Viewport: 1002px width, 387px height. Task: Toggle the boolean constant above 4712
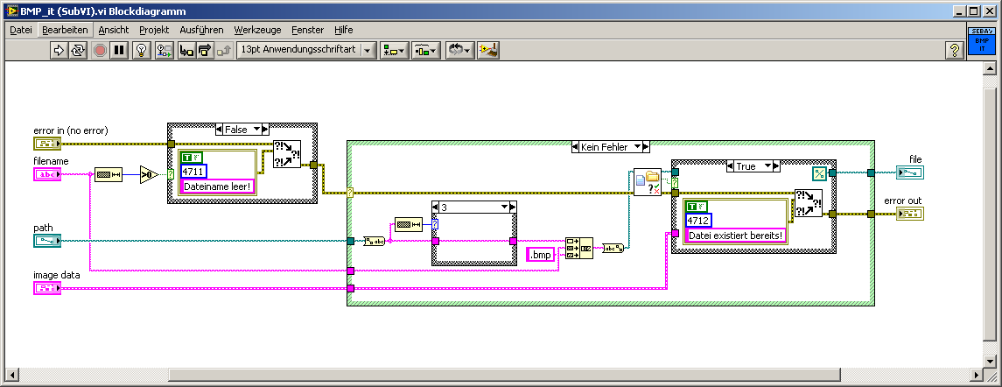[695, 206]
